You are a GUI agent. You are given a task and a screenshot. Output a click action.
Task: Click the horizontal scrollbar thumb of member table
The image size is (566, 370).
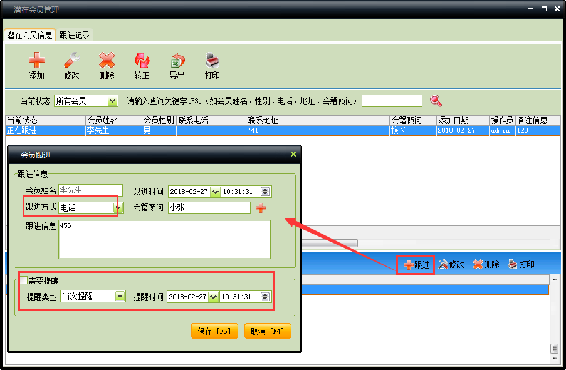329,244
